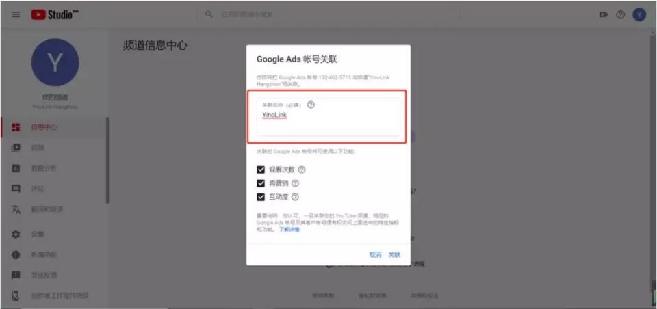657x309 pixels.
Task: Click the YouTube Studio logo
Action: (56, 14)
